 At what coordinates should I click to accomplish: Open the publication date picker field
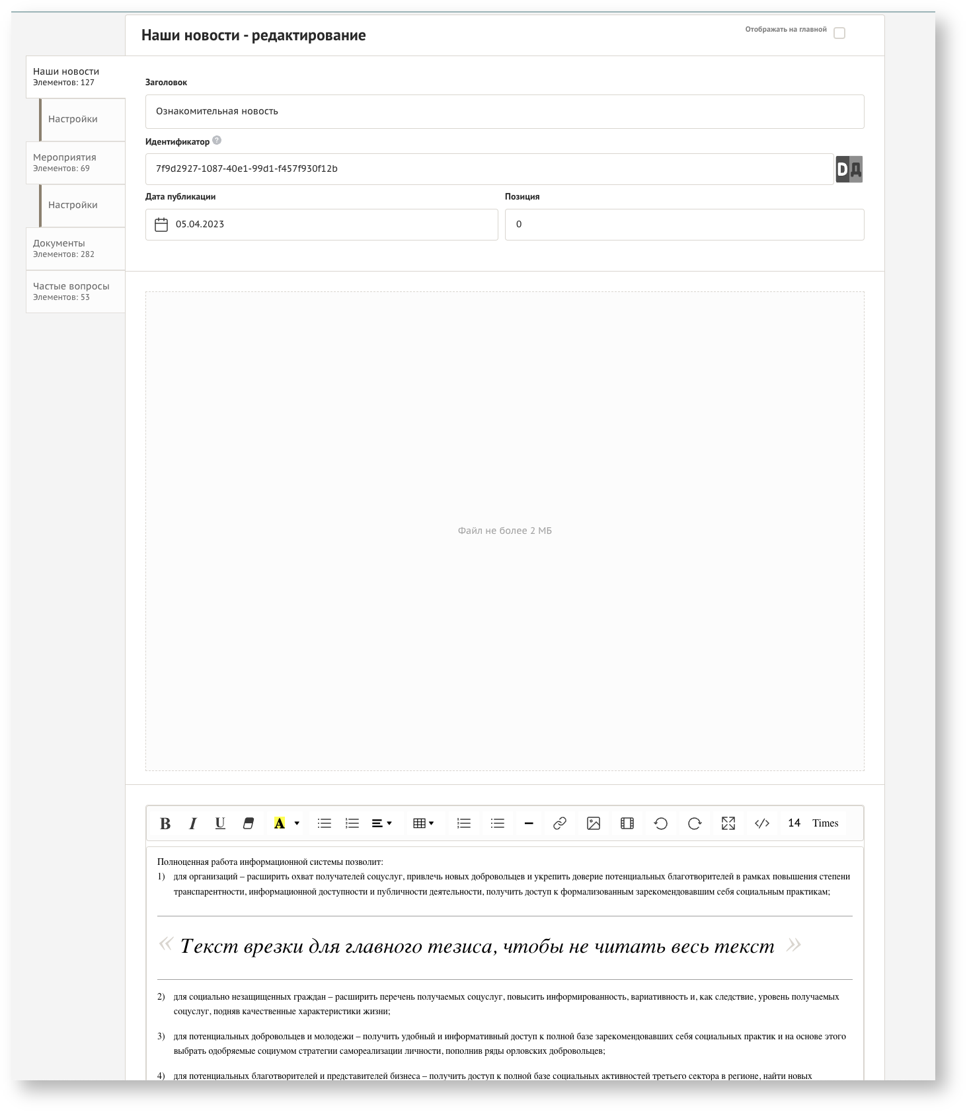click(x=321, y=225)
